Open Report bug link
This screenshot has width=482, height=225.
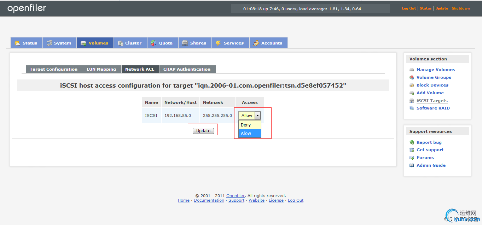pos(429,142)
